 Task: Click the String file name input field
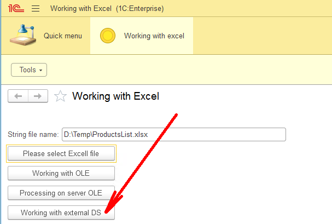point(174,134)
